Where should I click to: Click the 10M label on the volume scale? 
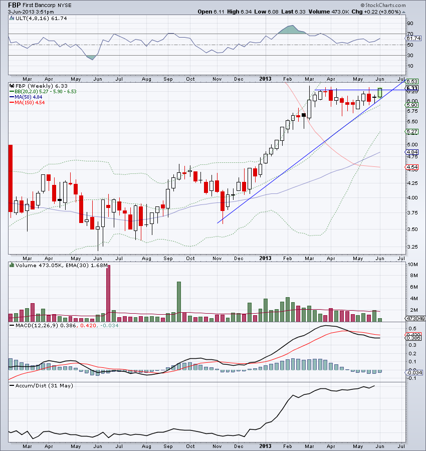(412, 264)
